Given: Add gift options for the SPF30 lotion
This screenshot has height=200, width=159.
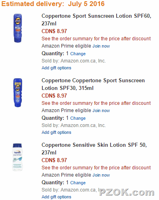Looking at the screenshot, I should 56,133.
